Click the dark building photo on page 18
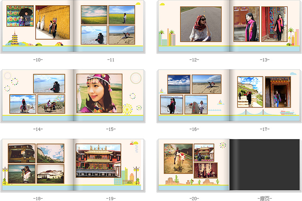Image resolution: width=302 pixels, height=201 pixels. pyautogui.click(x=21, y=153)
